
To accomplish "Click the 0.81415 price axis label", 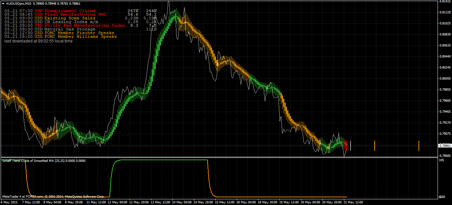I will point(445,2).
